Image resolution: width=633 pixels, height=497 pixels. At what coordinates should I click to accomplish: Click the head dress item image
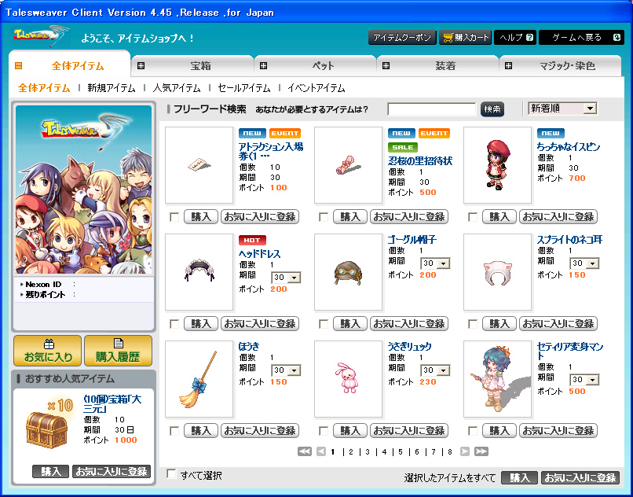pyautogui.click(x=199, y=272)
